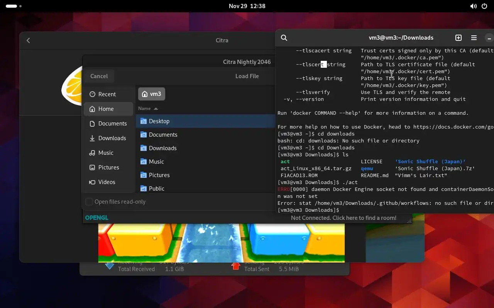Select the Pictures row in file list
The height and width of the screenshot is (308, 494).
(x=206, y=175)
